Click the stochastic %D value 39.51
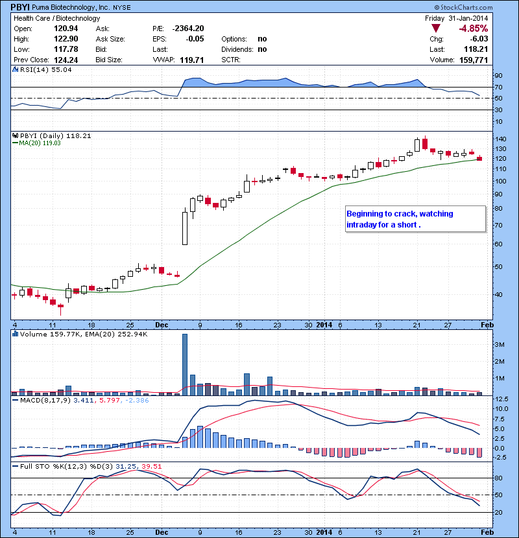 click(151, 466)
